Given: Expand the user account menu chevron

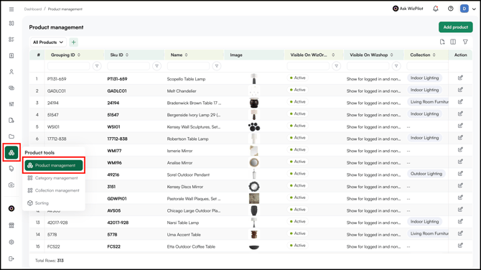Looking at the screenshot, I should point(474,9).
